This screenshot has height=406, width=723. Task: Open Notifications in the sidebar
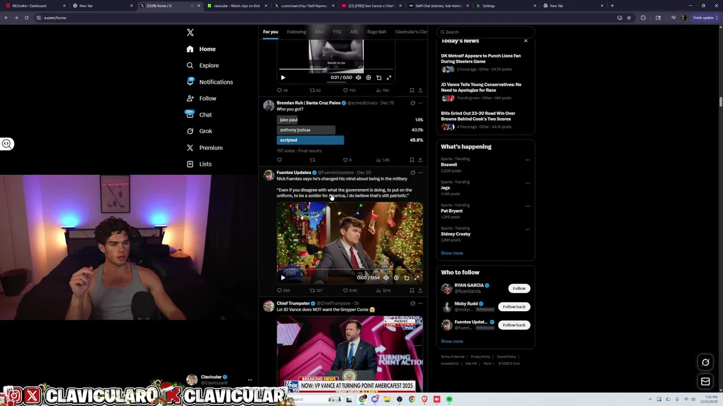(210, 82)
